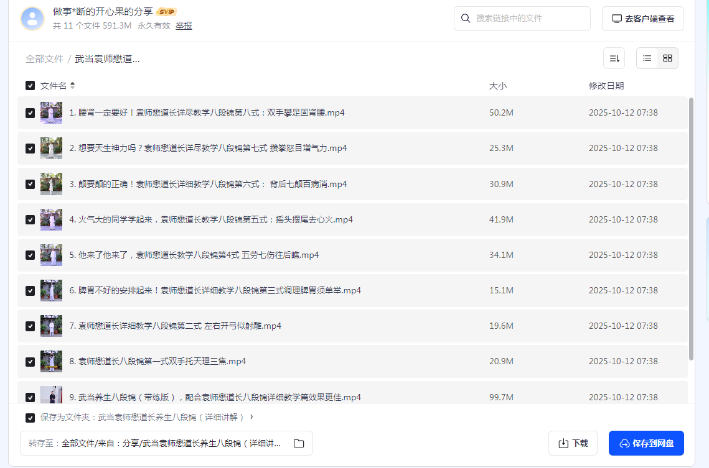Expand the chevron after 保存为文件夹 folder name
Image resolution: width=709 pixels, height=468 pixels.
coord(251,418)
